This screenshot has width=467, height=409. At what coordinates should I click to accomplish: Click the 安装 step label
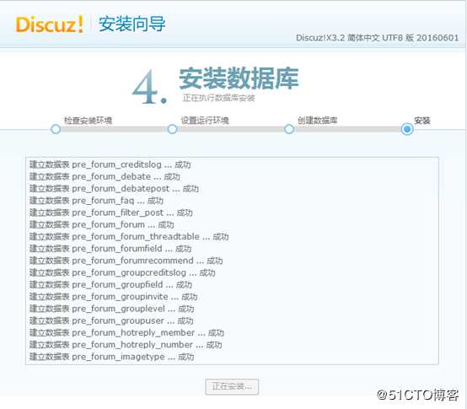[x=422, y=121]
